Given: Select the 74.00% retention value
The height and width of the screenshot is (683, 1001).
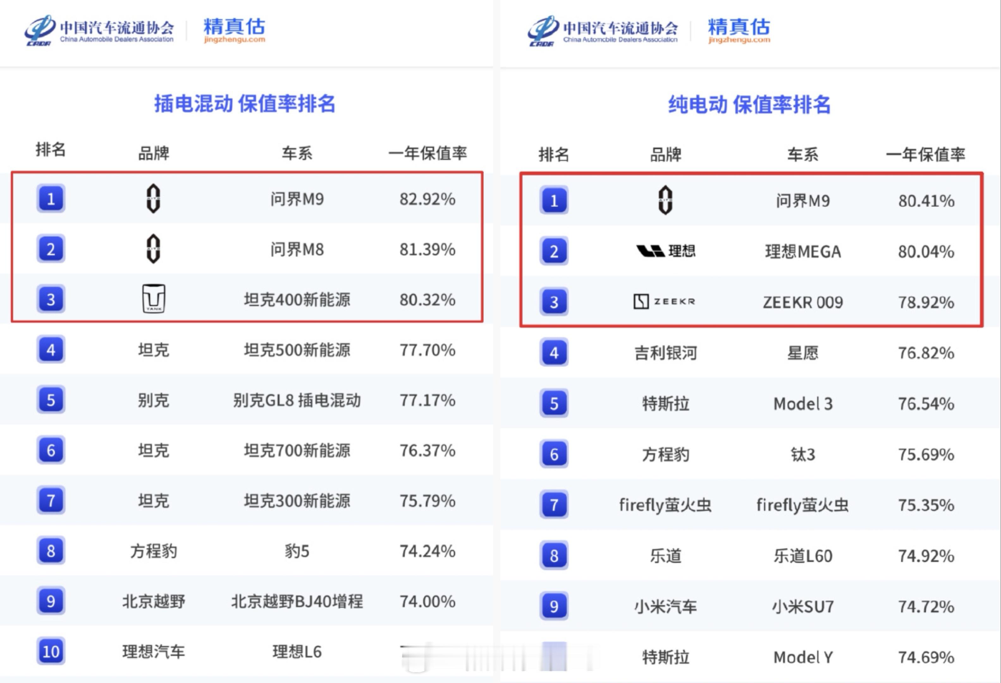Looking at the screenshot, I should (428, 601).
